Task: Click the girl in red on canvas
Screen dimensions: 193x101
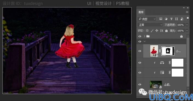Action: (70, 46)
